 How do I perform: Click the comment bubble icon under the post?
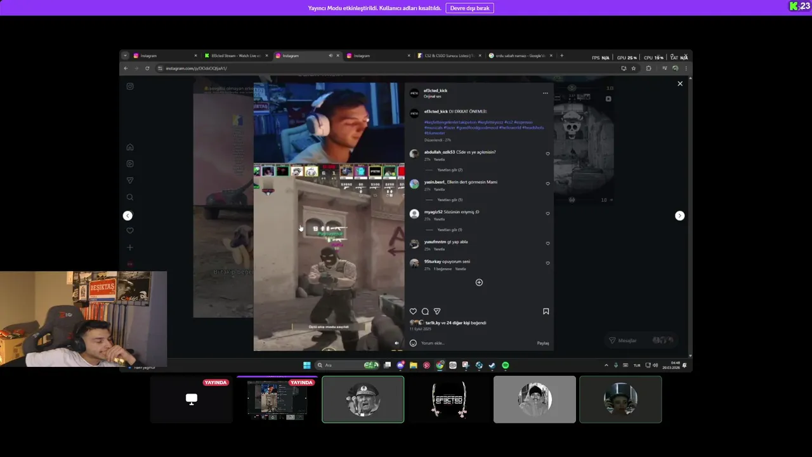click(425, 312)
